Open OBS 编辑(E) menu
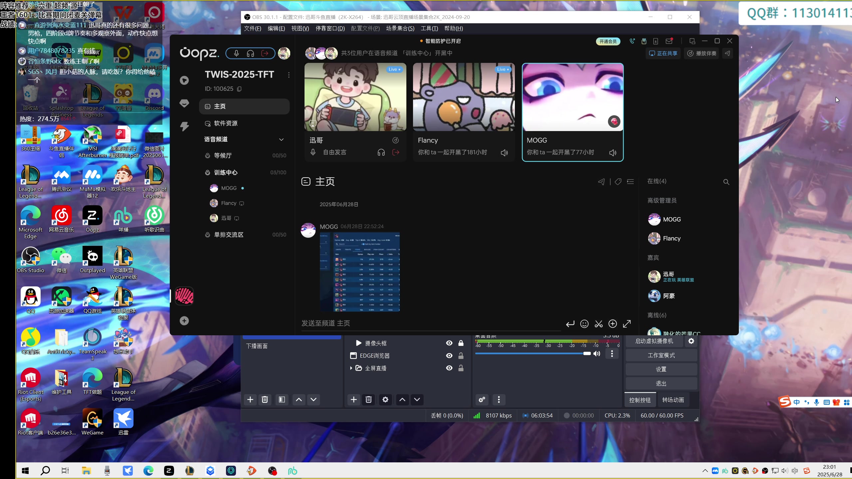 pos(276,29)
